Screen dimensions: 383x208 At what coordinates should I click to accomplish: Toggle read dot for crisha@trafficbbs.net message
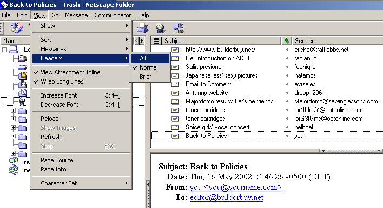tap(287, 50)
